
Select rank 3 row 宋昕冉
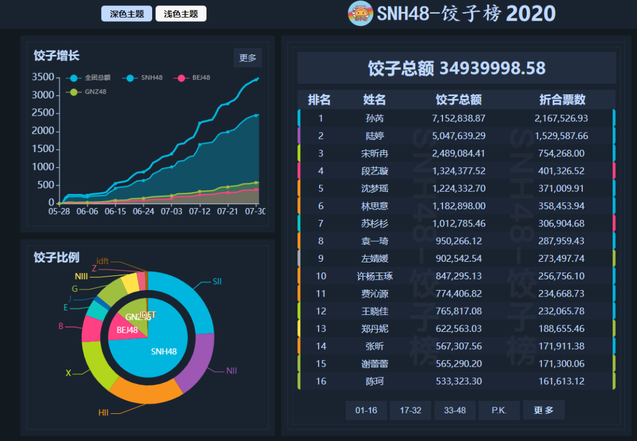[456, 153]
